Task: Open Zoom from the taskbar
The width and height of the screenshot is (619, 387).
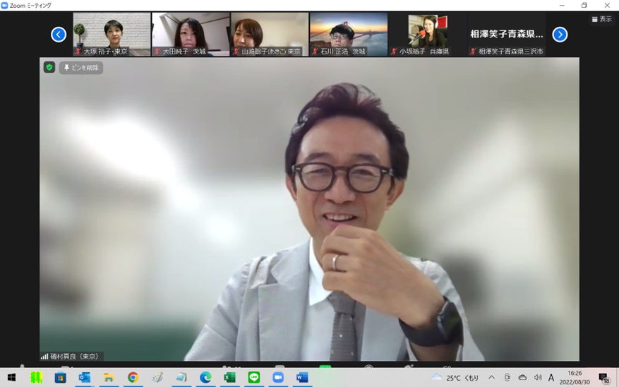Action: click(278, 378)
